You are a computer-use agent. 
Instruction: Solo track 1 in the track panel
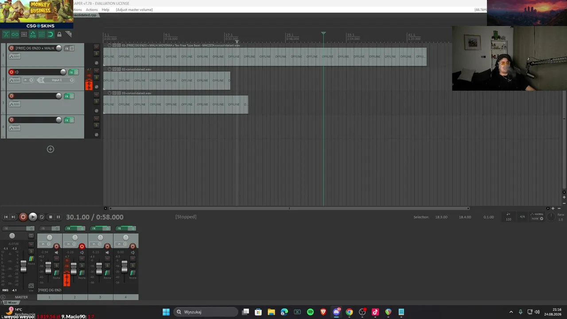click(97, 53)
